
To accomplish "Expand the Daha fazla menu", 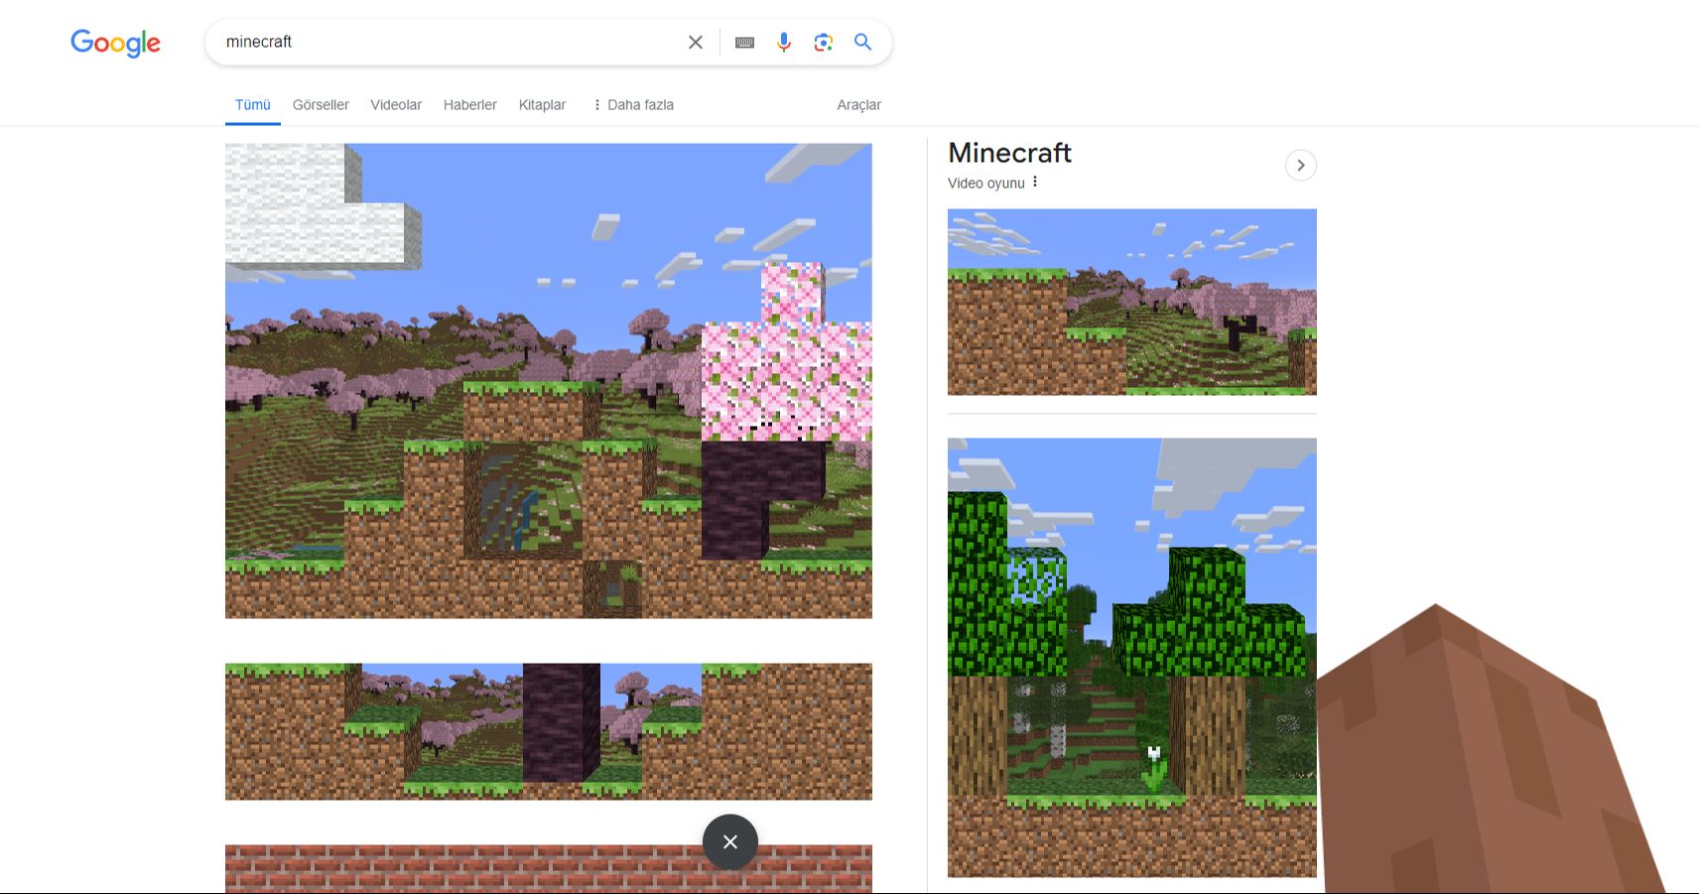I will tap(633, 105).
